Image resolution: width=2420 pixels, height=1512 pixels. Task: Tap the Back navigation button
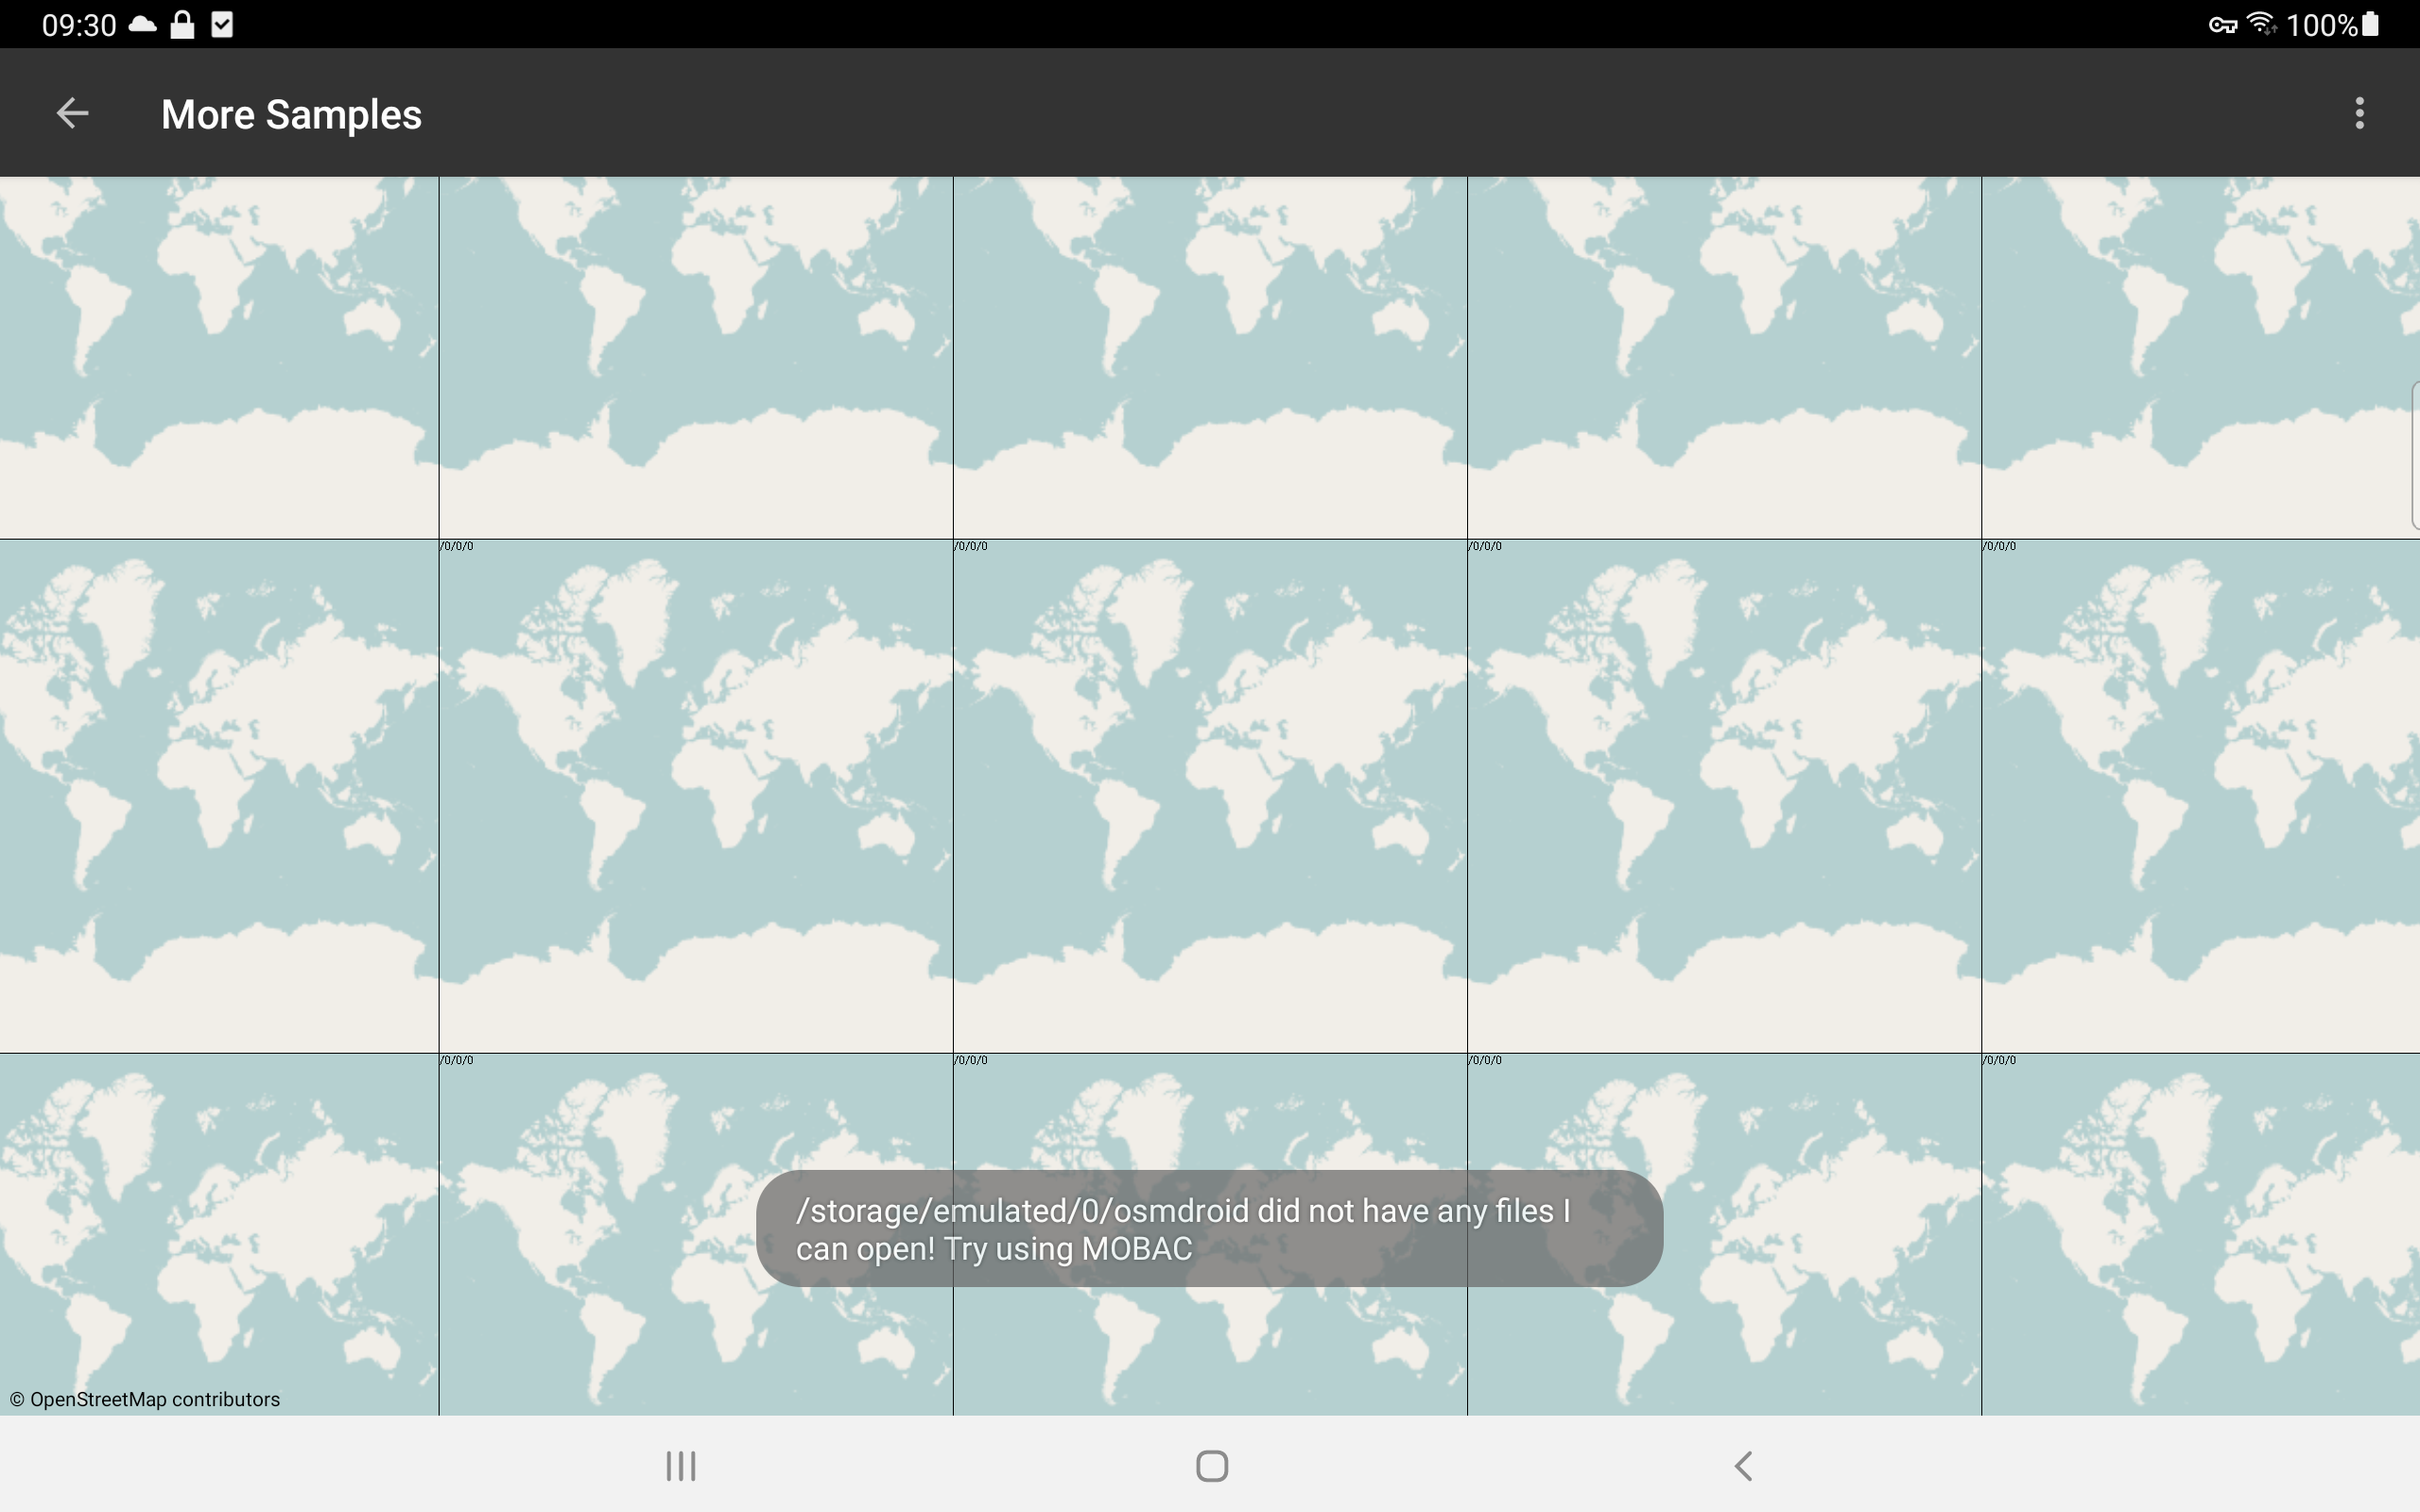(1744, 1466)
